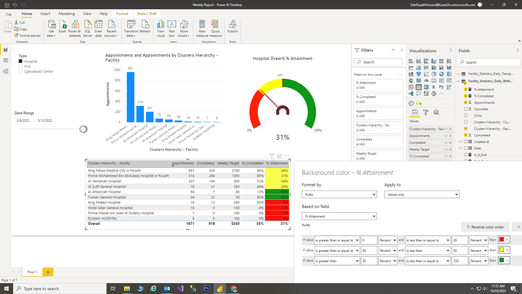Open the File menu
Viewport: 522px width, 294px height.
point(9,14)
